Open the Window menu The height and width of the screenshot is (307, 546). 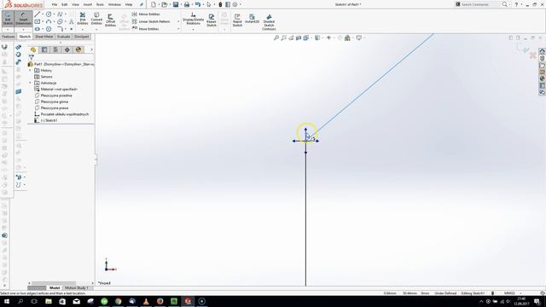114,4
